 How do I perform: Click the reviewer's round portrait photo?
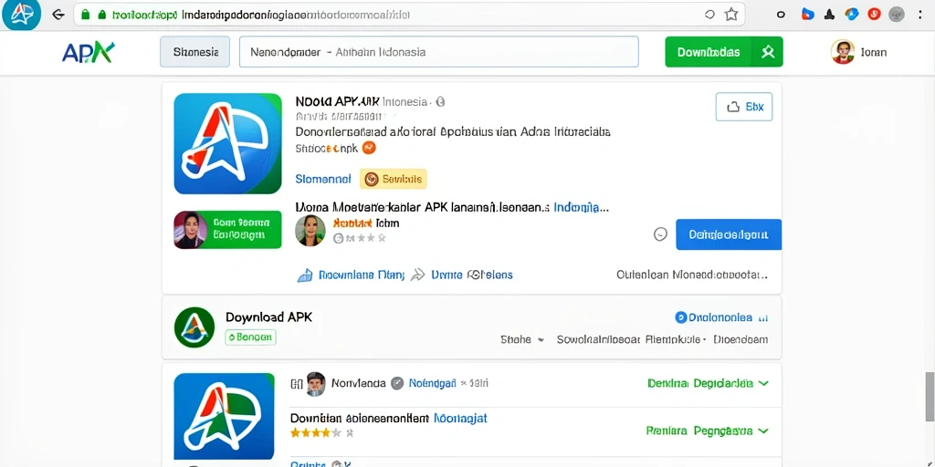pos(310,231)
